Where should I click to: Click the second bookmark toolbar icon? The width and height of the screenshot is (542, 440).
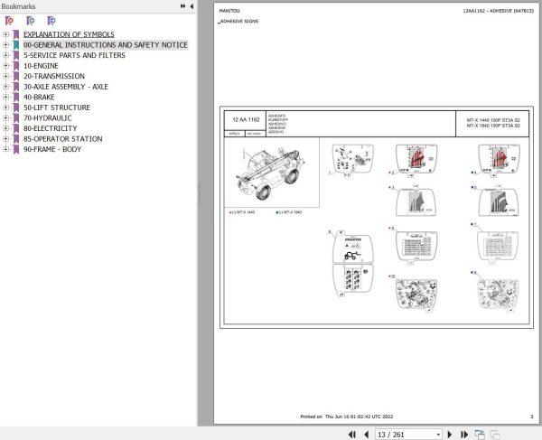coord(31,21)
